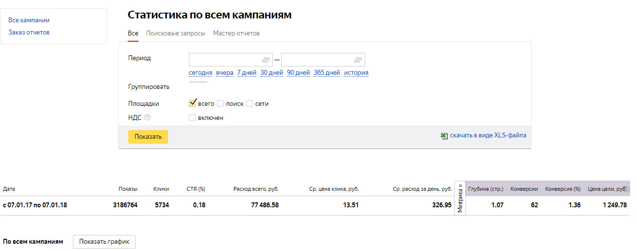Switch to the «Мастер отчетов» tab

tap(236, 33)
